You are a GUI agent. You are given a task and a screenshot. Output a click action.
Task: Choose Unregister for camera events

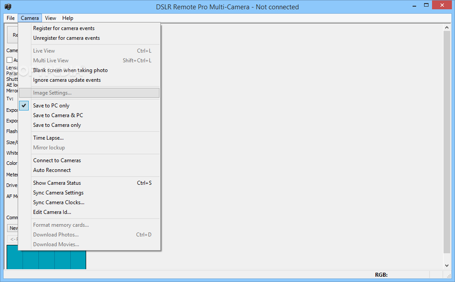click(x=89, y=38)
